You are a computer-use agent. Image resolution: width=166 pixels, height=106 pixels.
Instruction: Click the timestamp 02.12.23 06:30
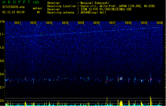point(13,12)
